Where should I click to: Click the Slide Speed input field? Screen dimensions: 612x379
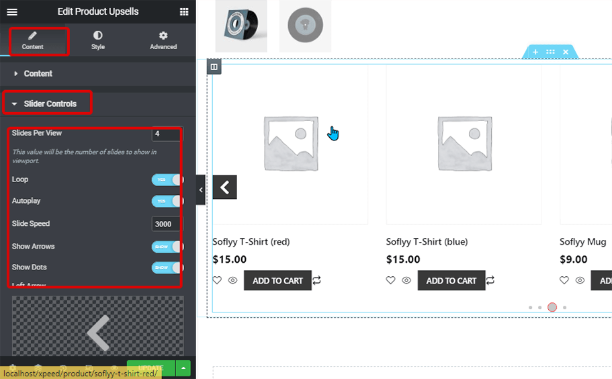pyautogui.click(x=167, y=224)
